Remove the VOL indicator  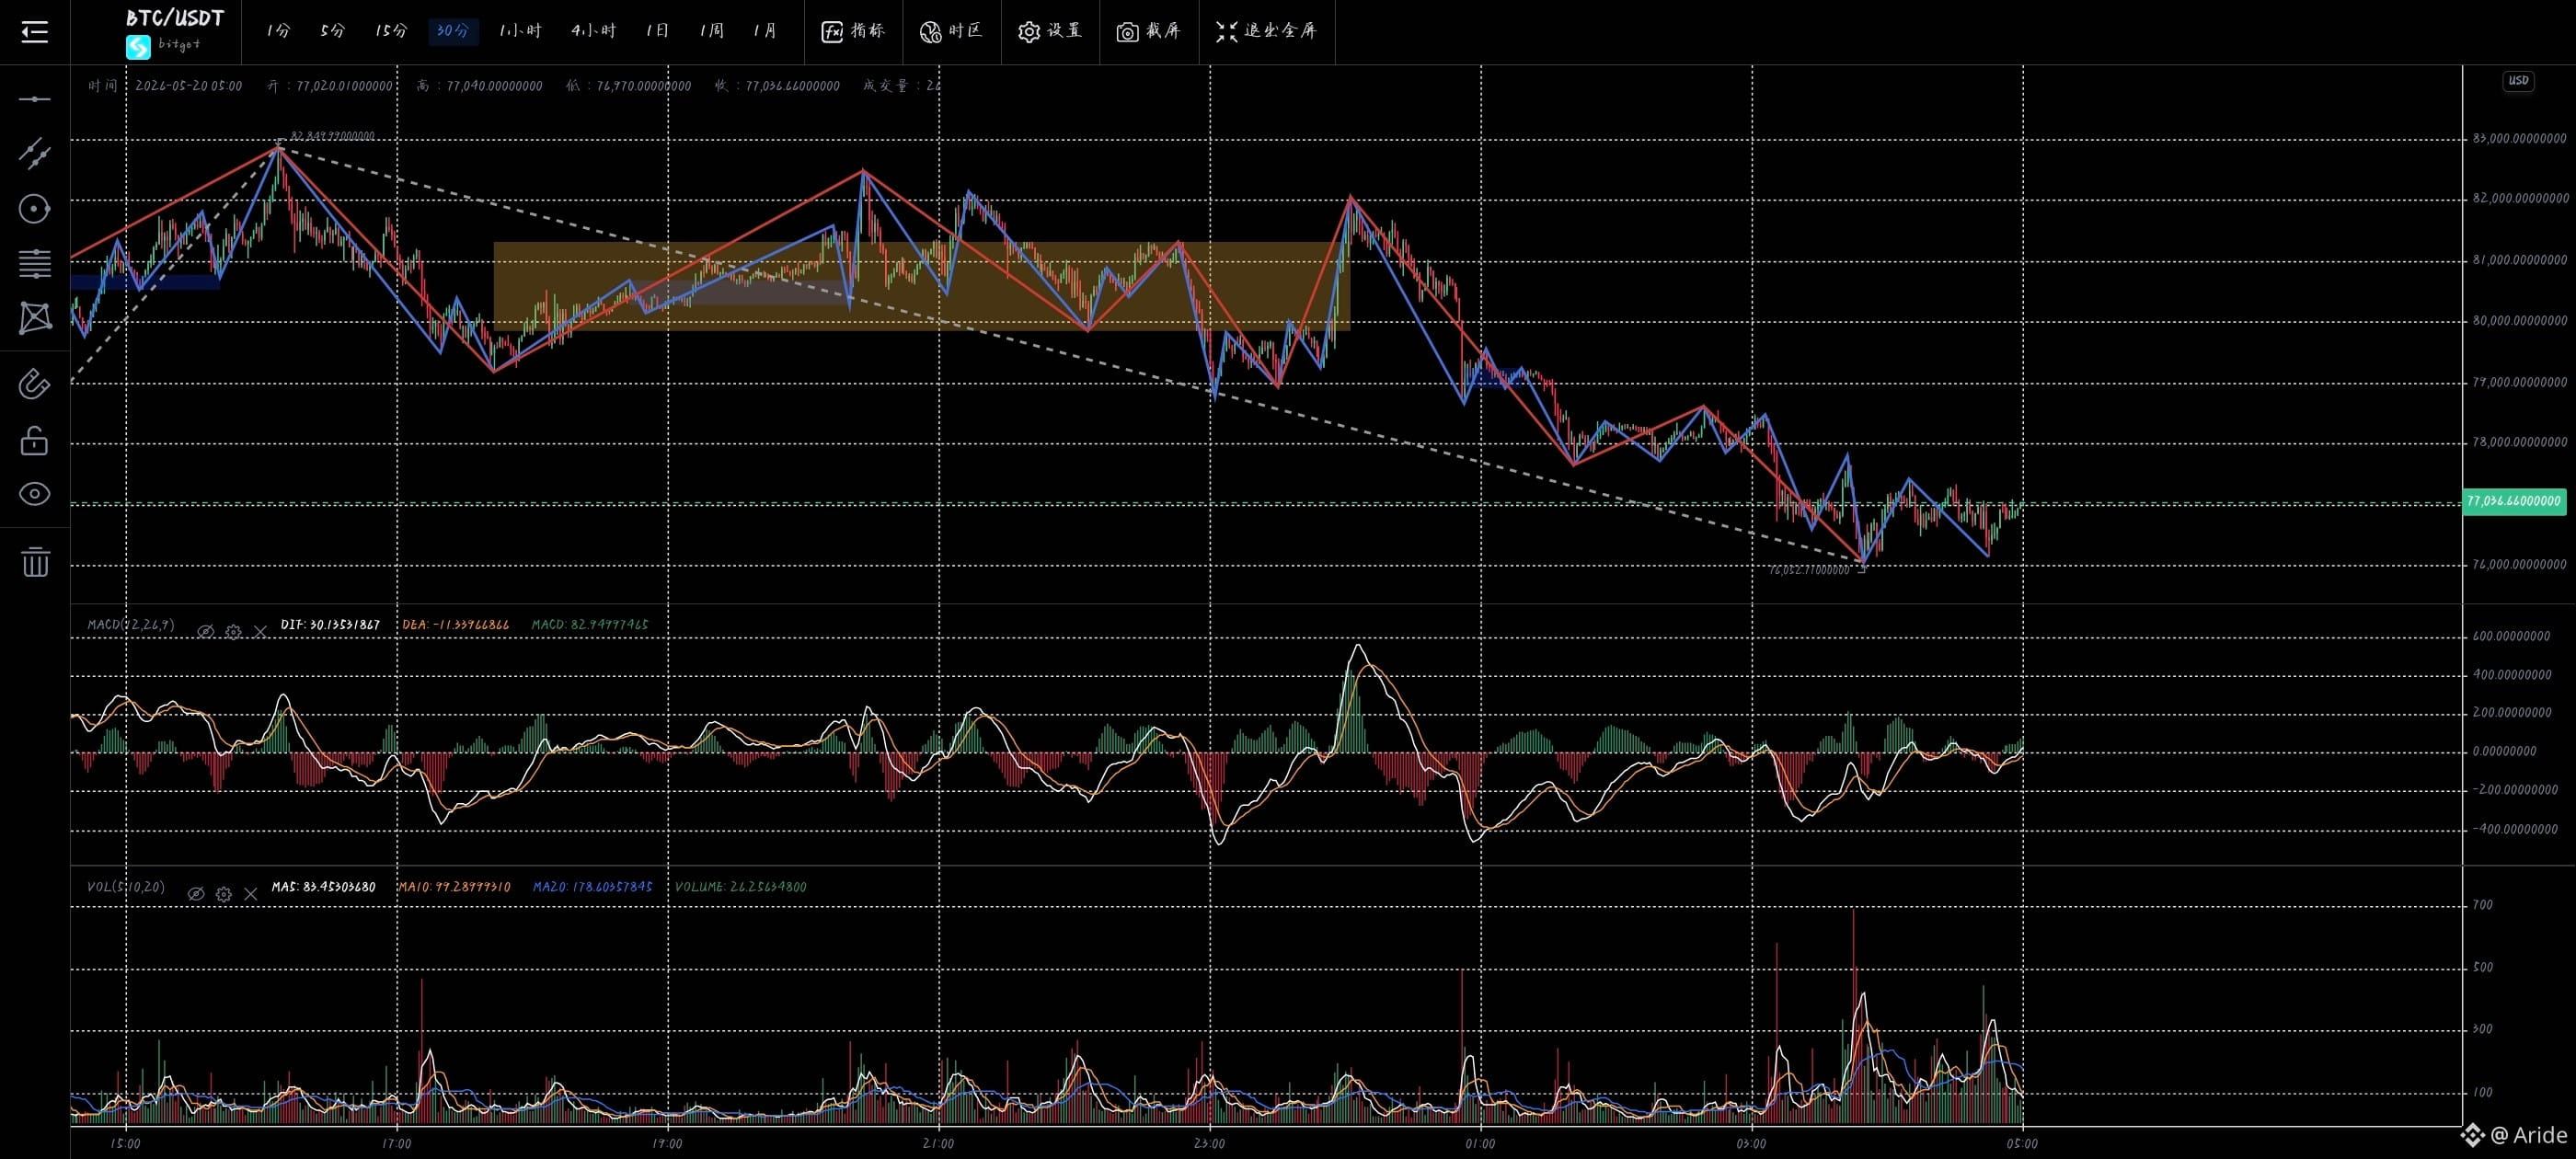click(x=251, y=894)
